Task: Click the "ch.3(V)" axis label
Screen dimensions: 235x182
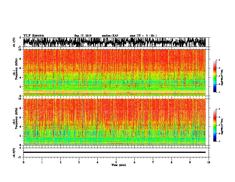Action: (x=14, y=153)
